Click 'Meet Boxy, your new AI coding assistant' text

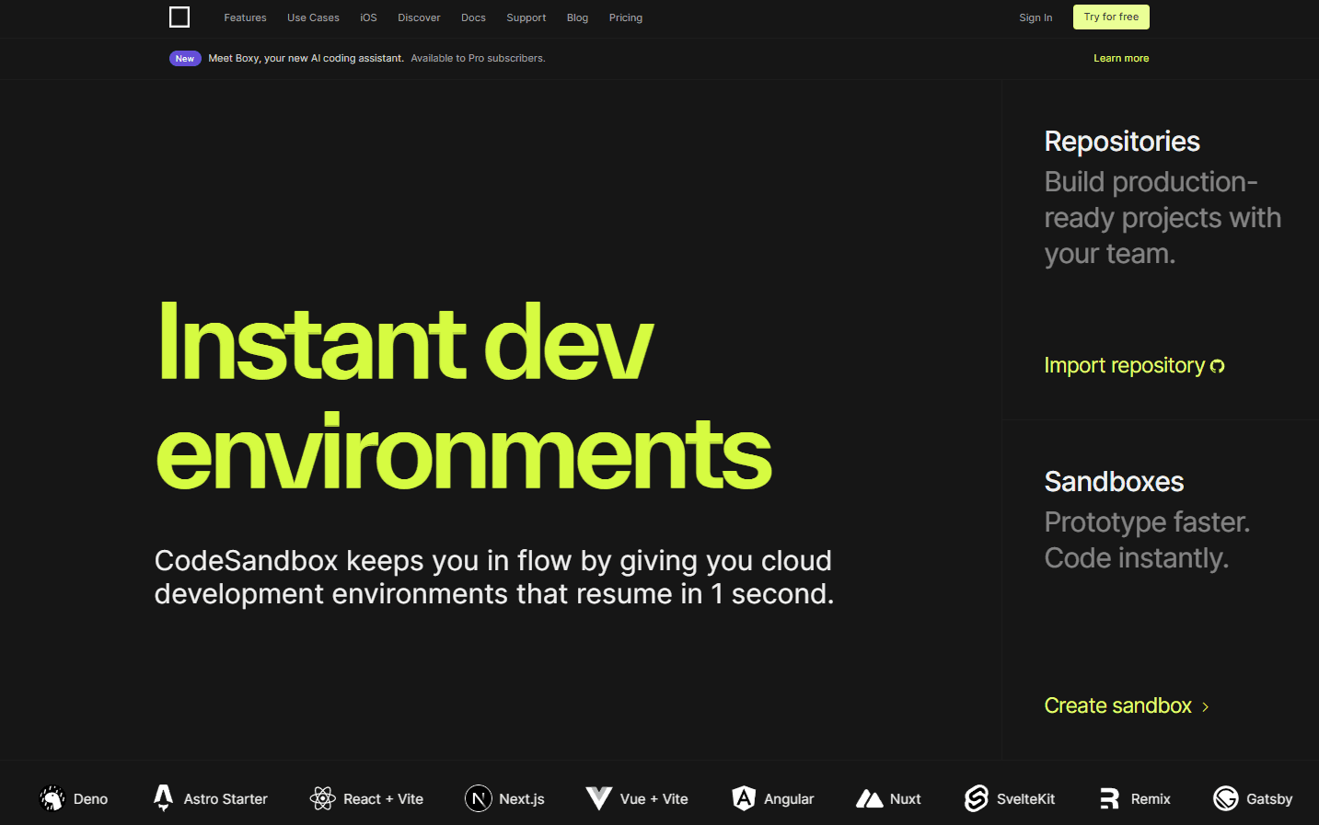306,58
